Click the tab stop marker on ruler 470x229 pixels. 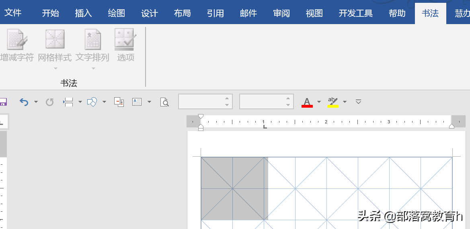click(265, 127)
